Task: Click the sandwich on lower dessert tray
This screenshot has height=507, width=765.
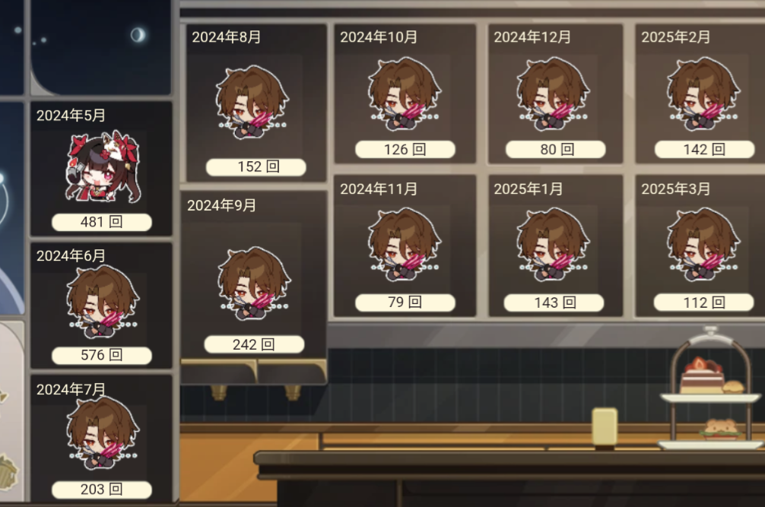Action: point(719,429)
